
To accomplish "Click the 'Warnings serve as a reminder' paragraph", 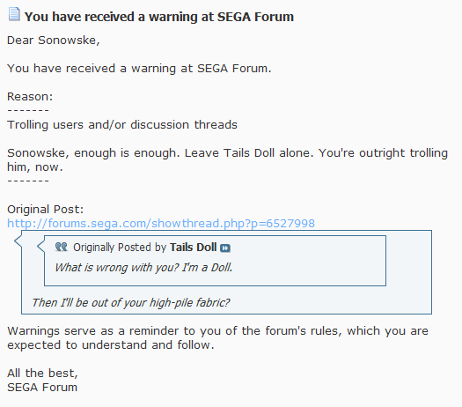I will coord(217,338).
